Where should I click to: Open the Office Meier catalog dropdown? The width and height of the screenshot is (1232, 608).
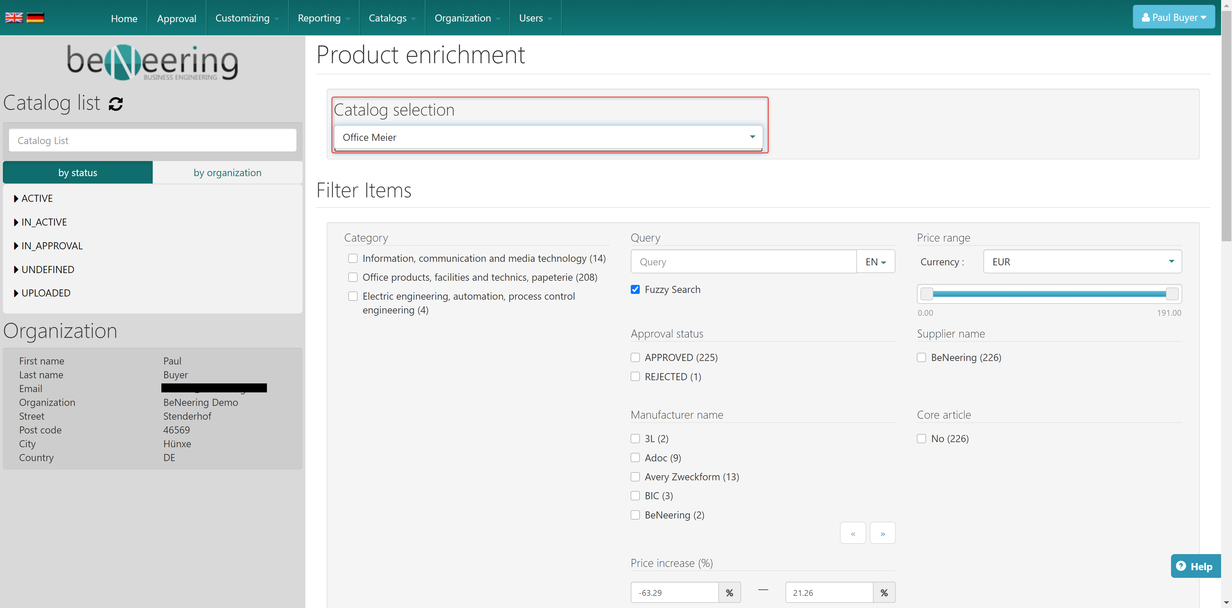pos(548,137)
